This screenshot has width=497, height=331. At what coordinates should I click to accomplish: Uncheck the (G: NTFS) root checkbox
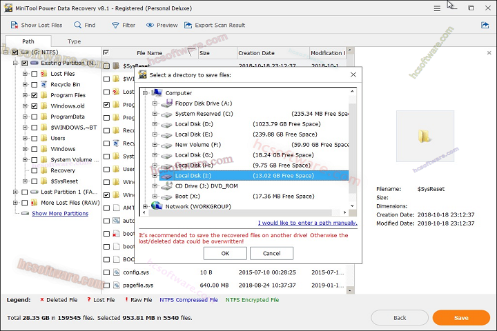(x=15, y=52)
